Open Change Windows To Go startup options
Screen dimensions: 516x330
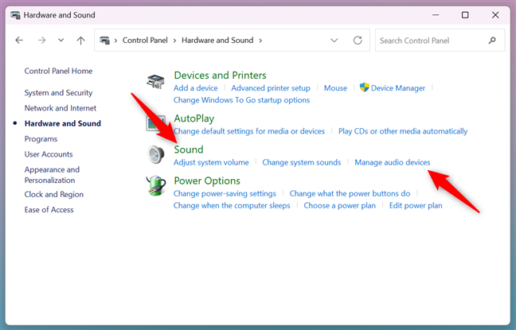point(241,100)
